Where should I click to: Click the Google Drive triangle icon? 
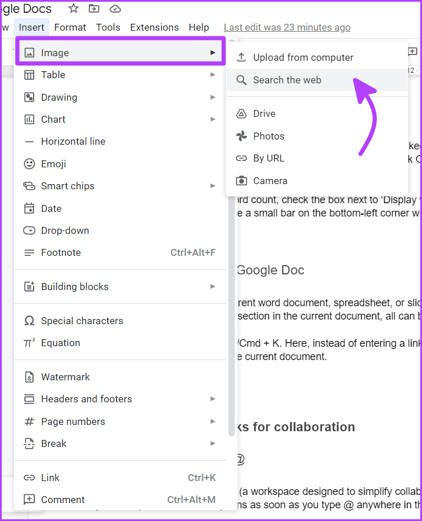[241, 113]
